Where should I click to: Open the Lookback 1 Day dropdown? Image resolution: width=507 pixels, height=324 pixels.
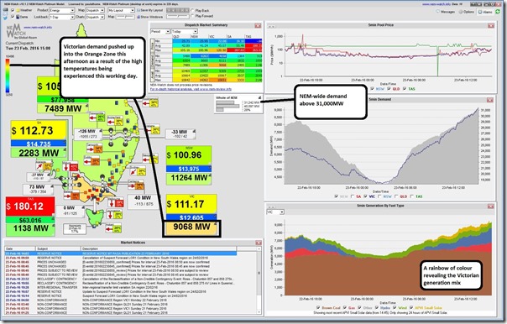[x=62, y=17]
